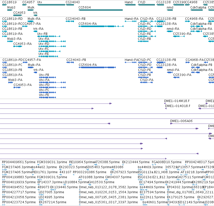
Task: Click the FGM309C01.3prime EST label
Action: click(52, 162)
